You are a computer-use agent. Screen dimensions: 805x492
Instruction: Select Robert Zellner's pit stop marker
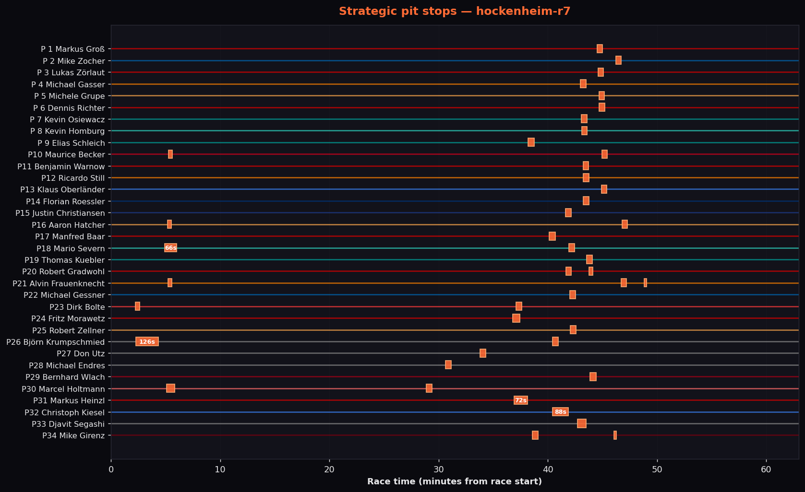click(x=573, y=330)
